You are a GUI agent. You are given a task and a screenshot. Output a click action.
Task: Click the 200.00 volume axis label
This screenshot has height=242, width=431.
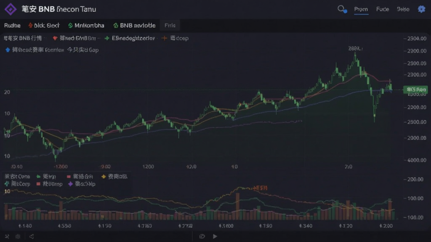tap(415, 179)
